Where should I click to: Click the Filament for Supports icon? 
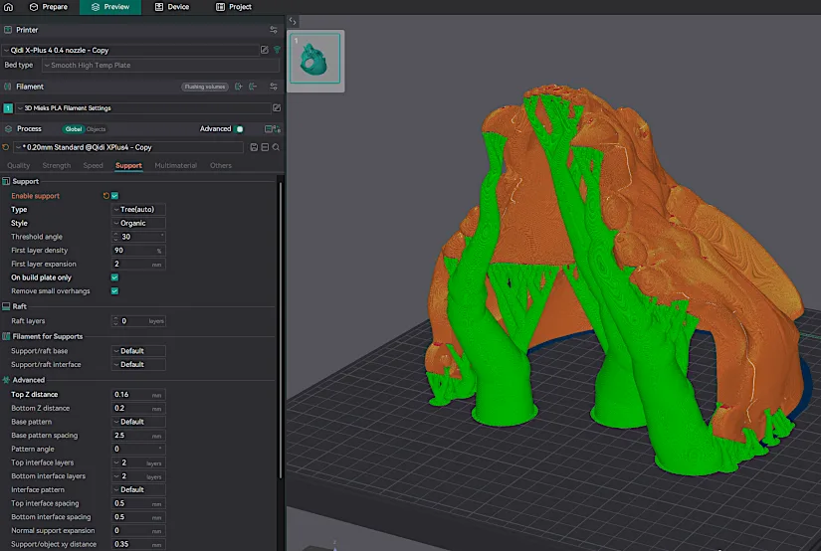pos(6,336)
